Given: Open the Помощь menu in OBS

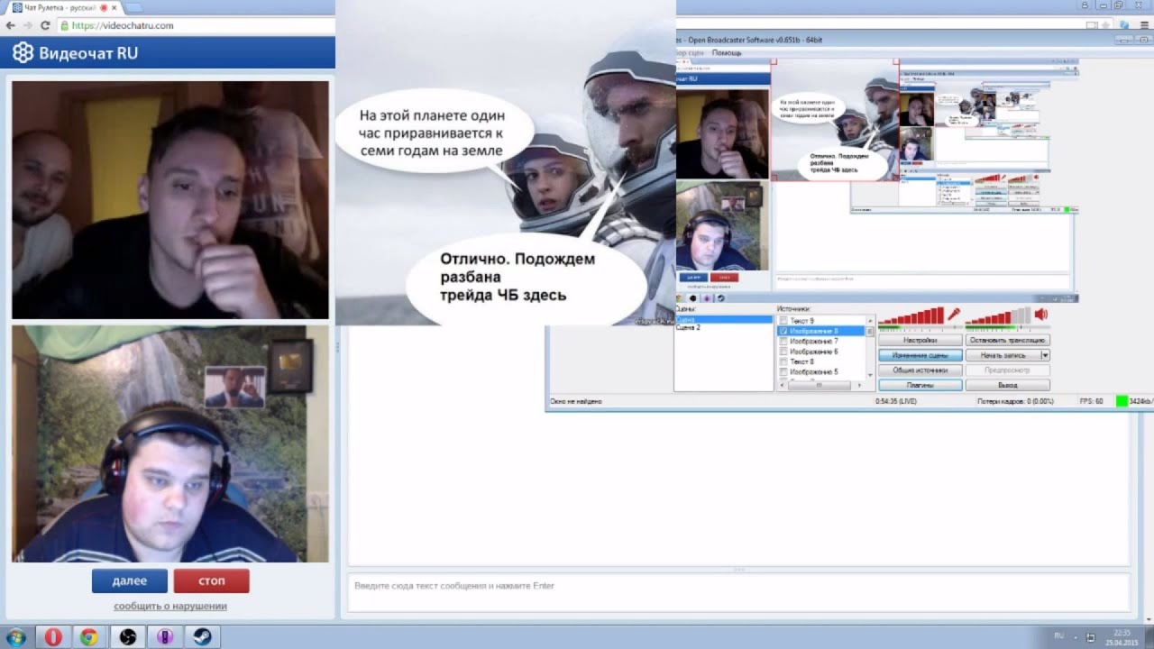Looking at the screenshot, I should (x=727, y=53).
